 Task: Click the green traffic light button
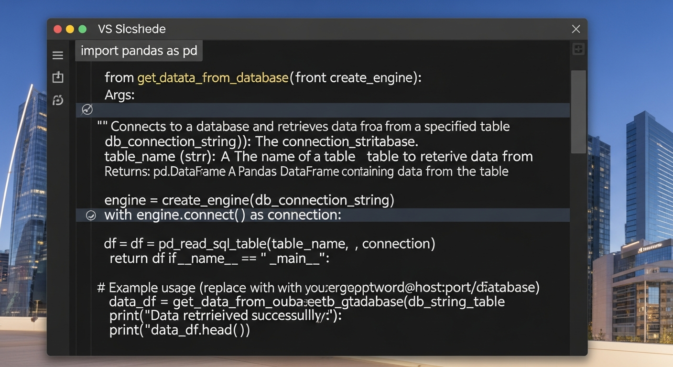(x=82, y=29)
